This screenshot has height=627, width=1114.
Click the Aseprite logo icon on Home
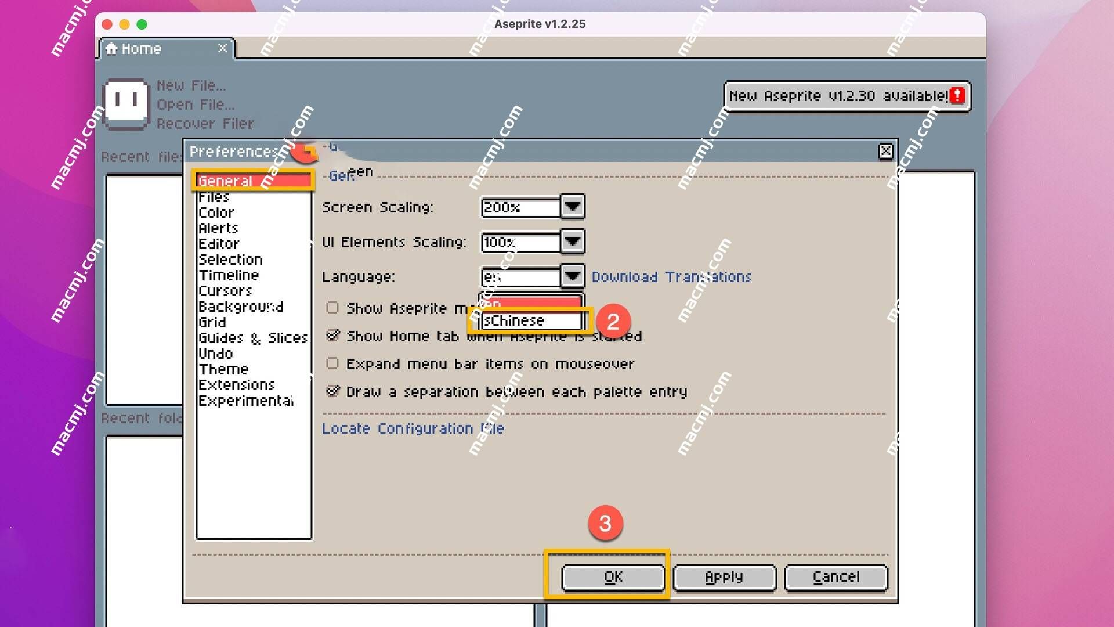[x=126, y=103]
